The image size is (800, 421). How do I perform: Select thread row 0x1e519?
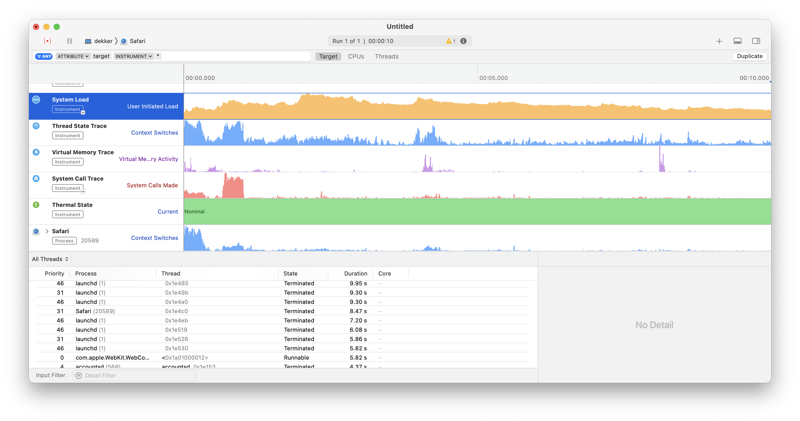coord(283,330)
